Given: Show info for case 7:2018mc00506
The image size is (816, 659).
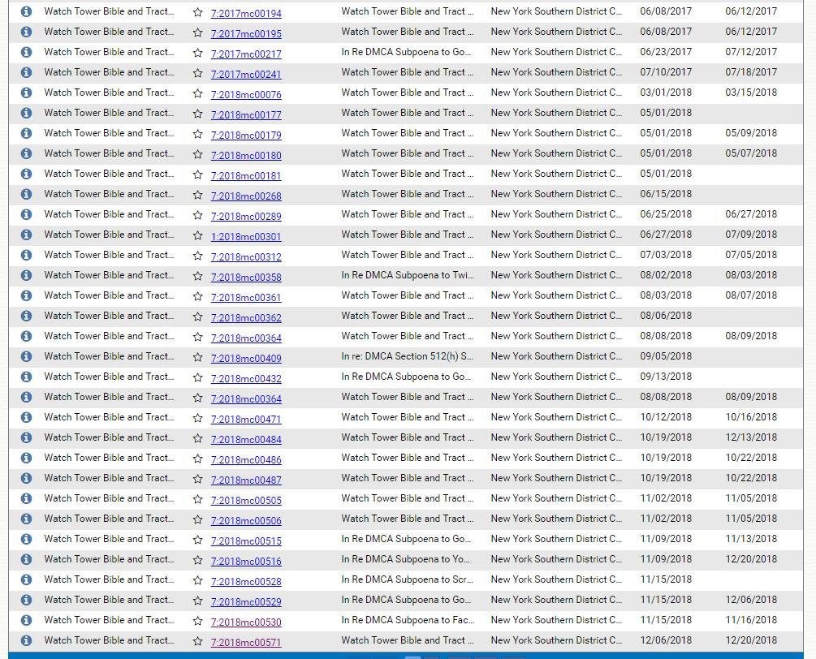Looking at the screenshot, I should click(26, 518).
